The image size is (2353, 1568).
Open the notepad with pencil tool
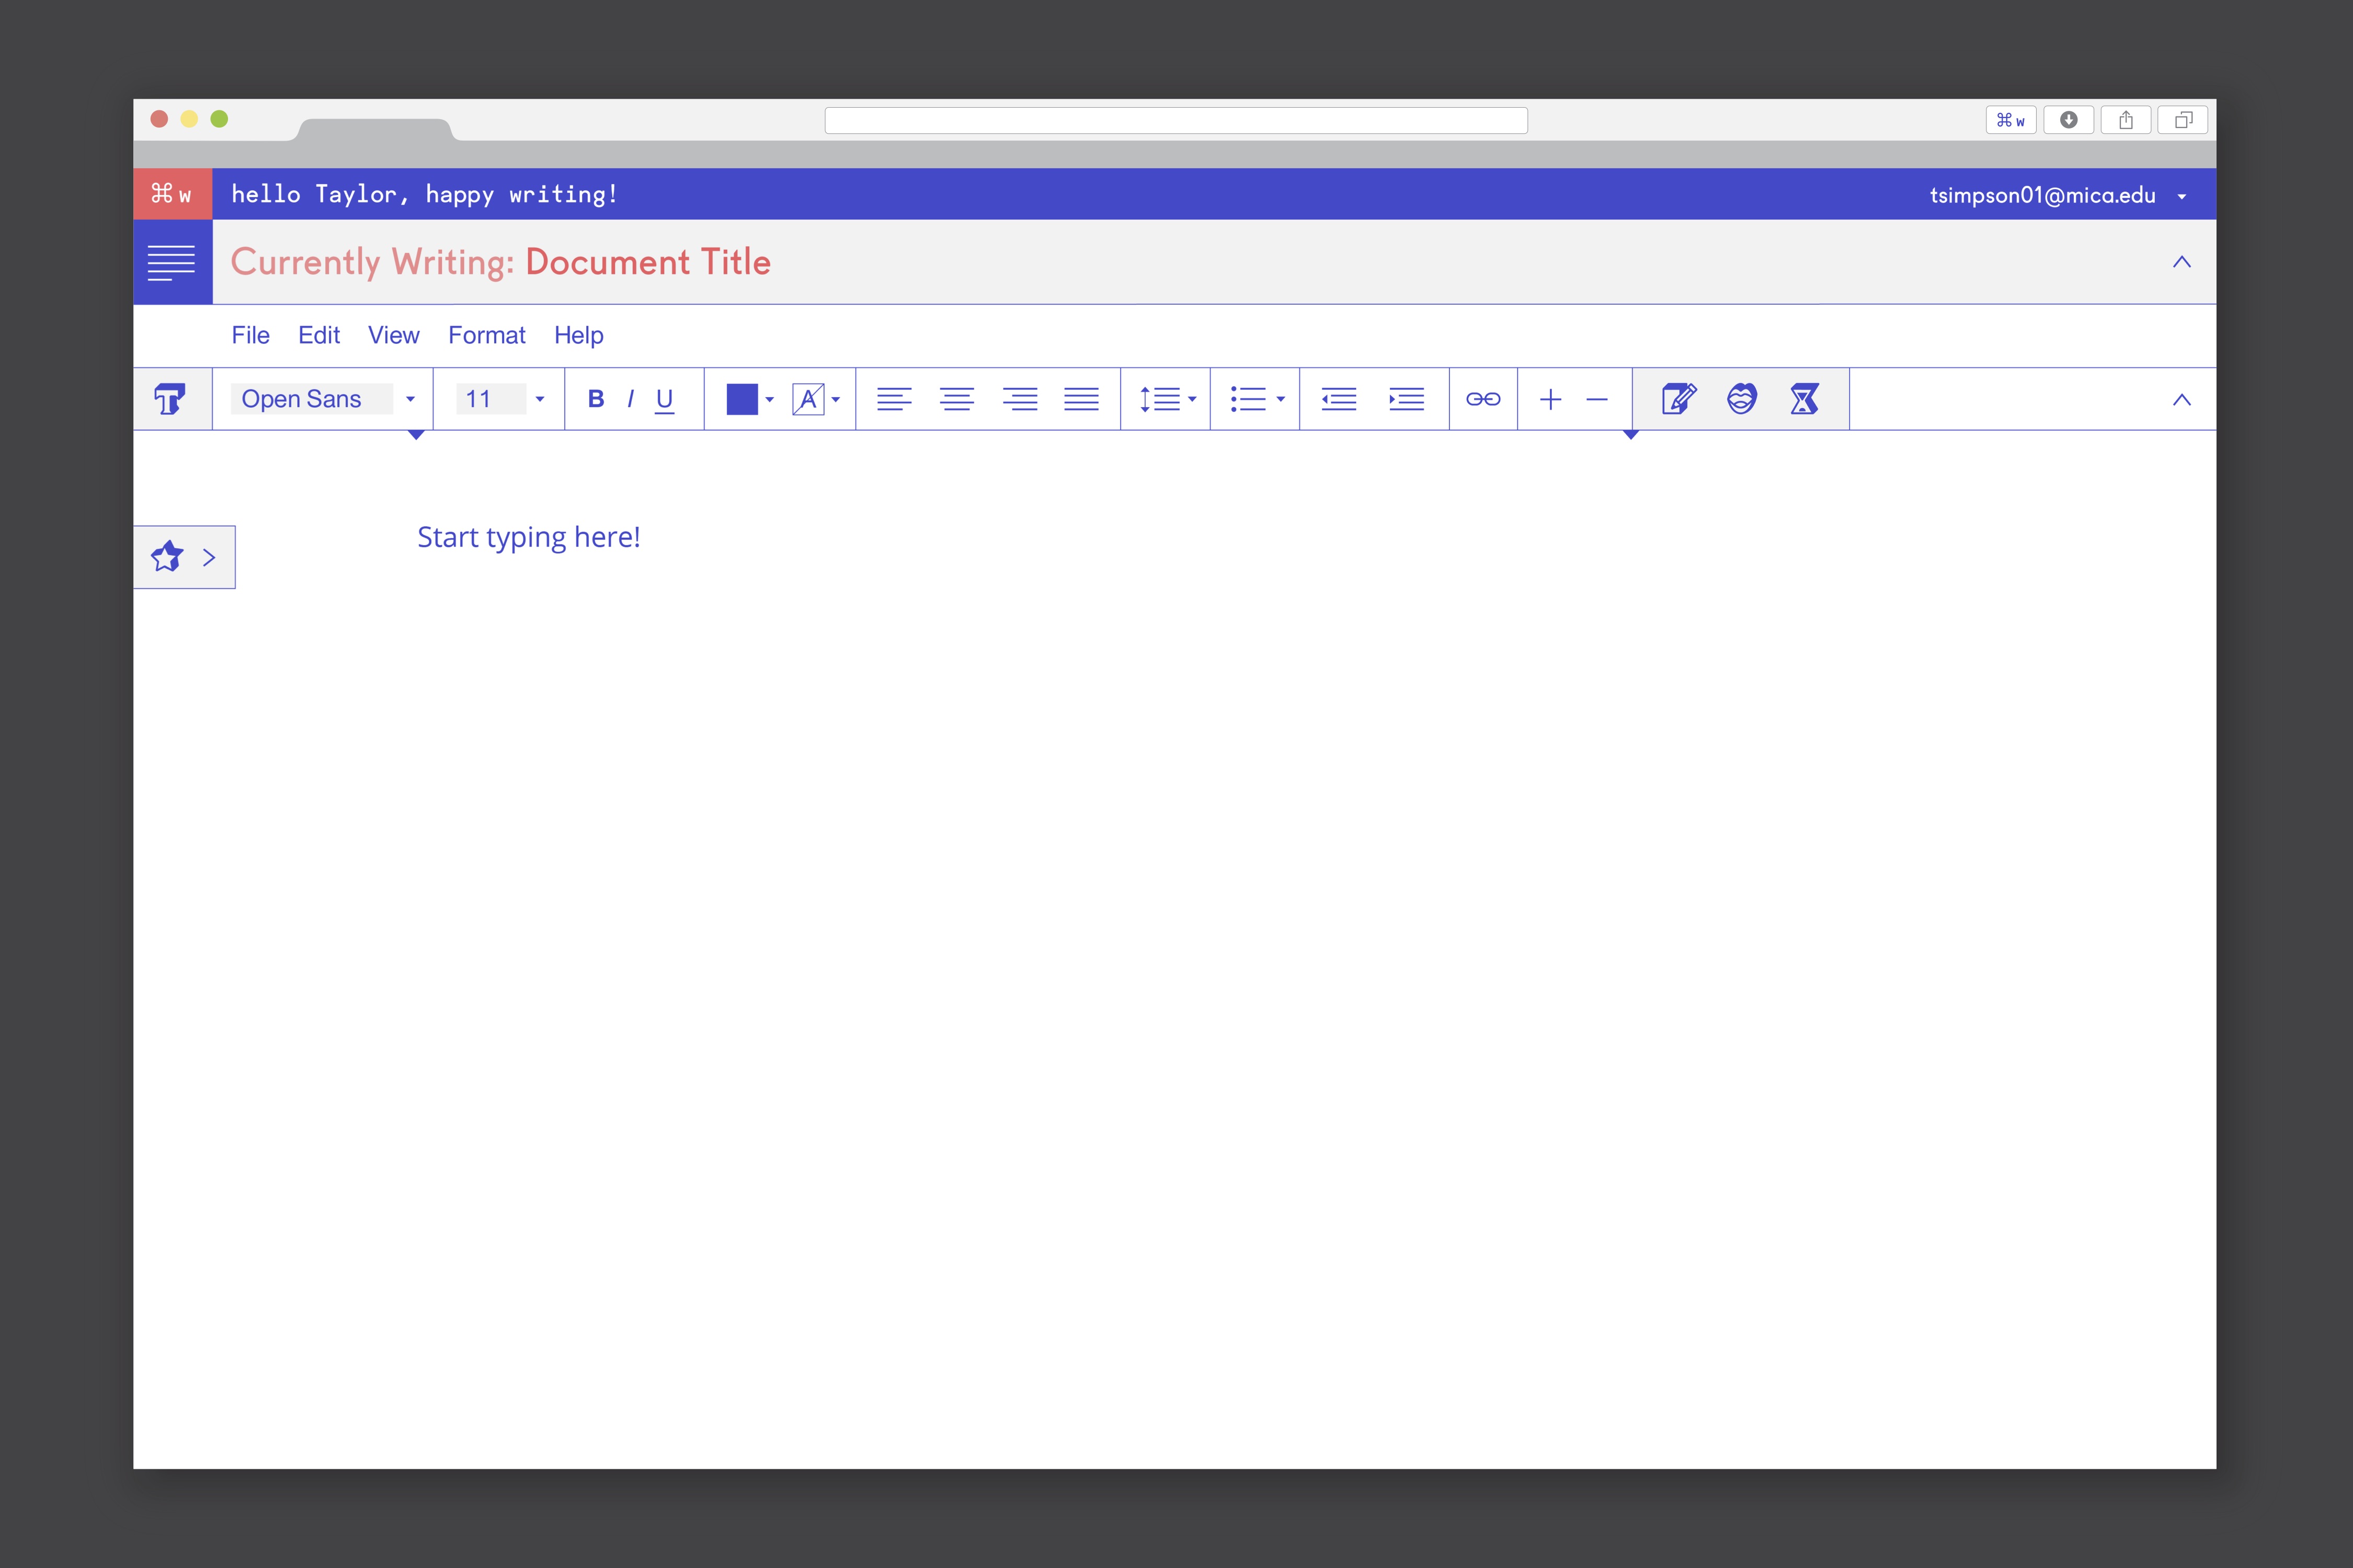(1678, 399)
